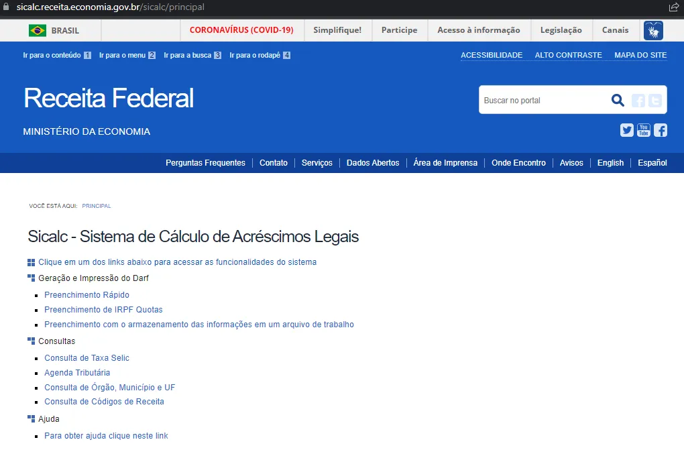684x452 pixels.
Task: Click Ir para a busca skip link
Action: tap(192, 55)
